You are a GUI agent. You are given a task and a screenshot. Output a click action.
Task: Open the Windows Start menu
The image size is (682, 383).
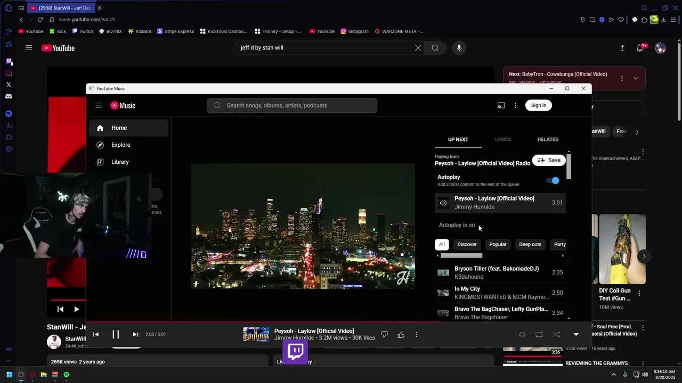pyautogui.click(x=9, y=374)
